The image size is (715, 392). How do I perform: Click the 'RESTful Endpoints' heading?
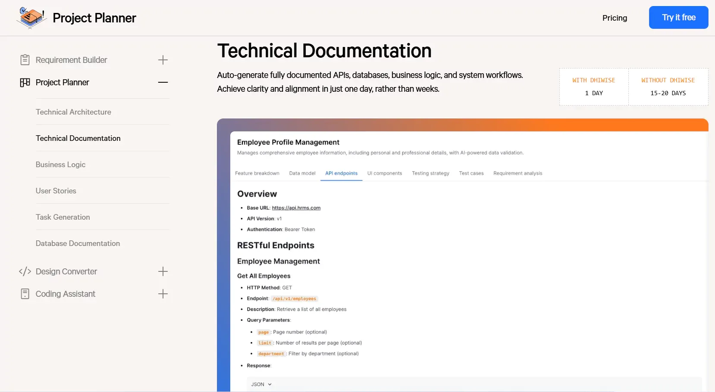[276, 245]
